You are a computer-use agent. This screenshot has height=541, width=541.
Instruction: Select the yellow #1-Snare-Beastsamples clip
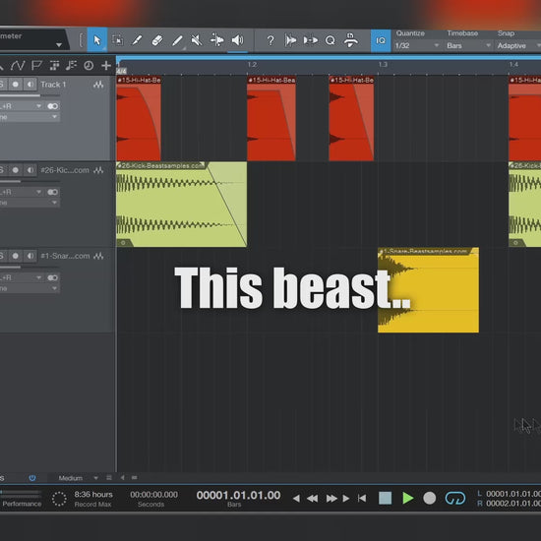(428, 290)
